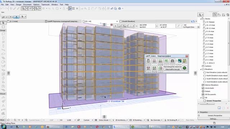The image size is (230, 129).
Task: Click the calculator-style icon in LabPP_Solaris palette
Action: tap(148, 61)
